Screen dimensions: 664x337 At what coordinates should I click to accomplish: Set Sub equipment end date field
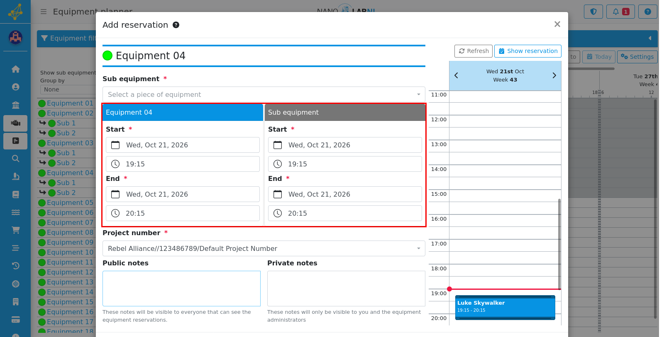coord(345,194)
